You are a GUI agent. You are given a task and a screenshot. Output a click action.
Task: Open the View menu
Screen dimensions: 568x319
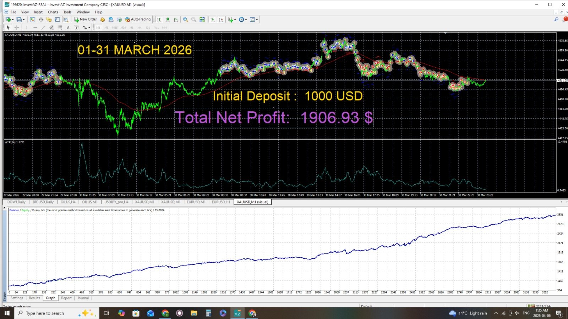pos(25,12)
